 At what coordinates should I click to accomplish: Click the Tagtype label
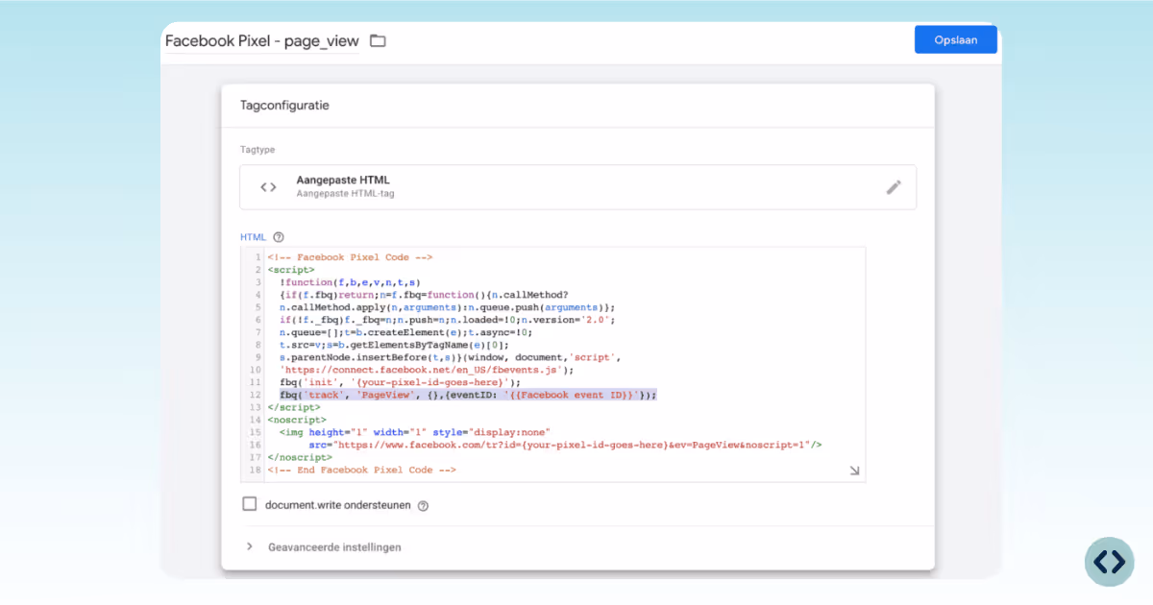point(258,150)
